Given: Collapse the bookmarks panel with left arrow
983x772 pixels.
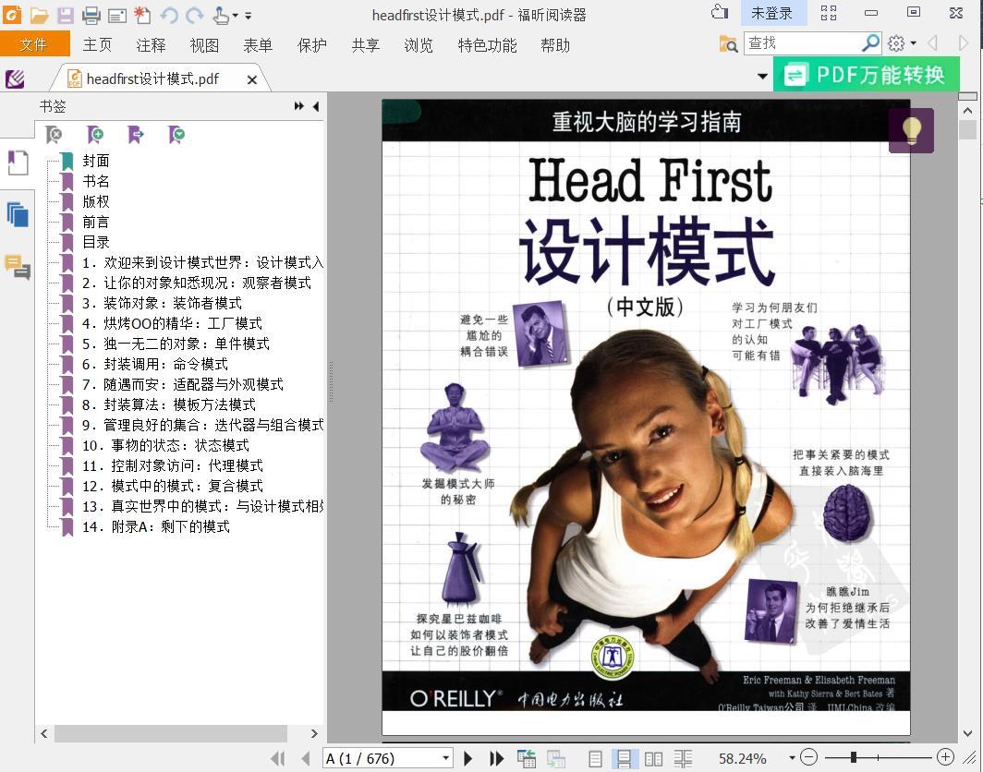Looking at the screenshot, I should click(x=315, y=106).
